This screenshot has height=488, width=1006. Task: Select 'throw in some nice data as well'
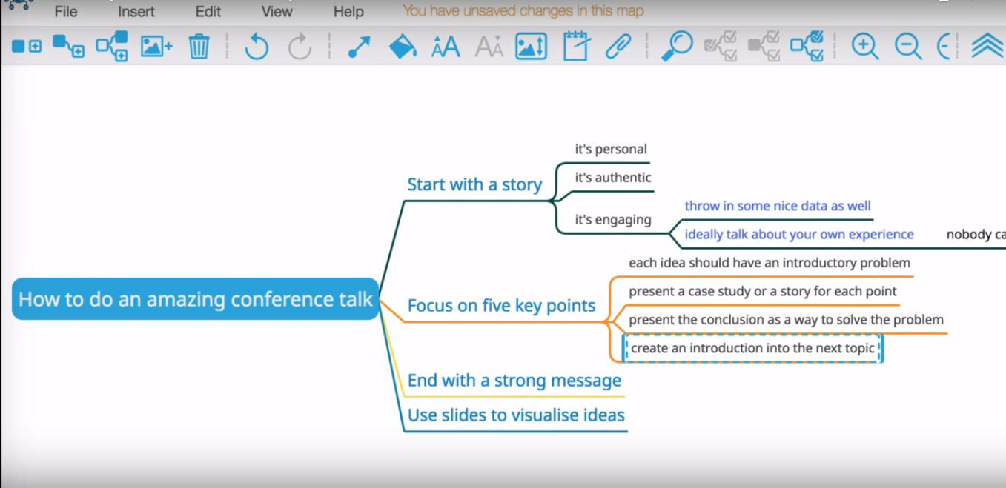click(778, 206)
